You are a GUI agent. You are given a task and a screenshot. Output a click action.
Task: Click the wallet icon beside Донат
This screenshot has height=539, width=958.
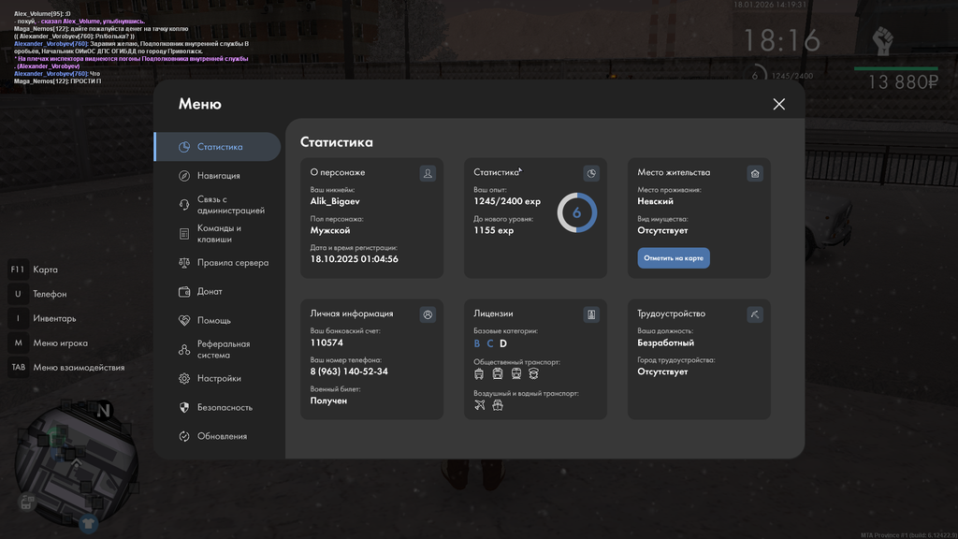tap(184, 292)
